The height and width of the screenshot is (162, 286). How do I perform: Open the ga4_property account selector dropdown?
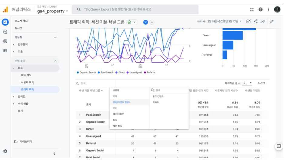(52, 11)
